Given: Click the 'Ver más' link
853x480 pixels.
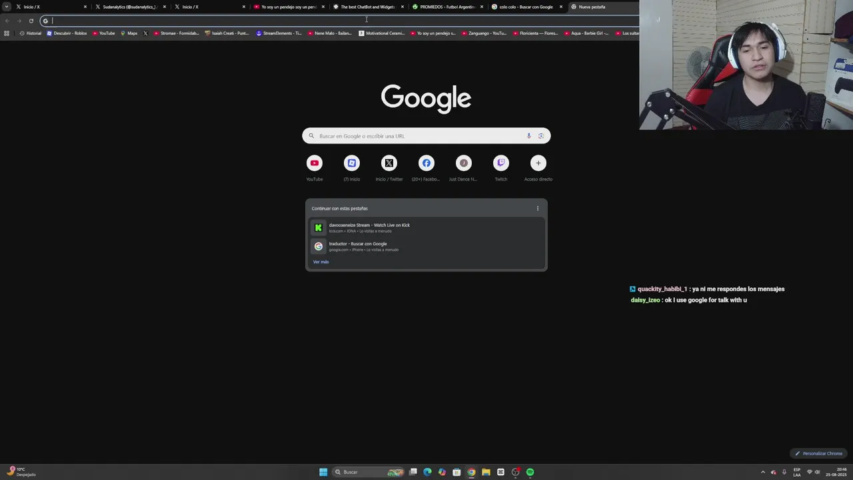Looking at the screenshot, I should (321, 262).
